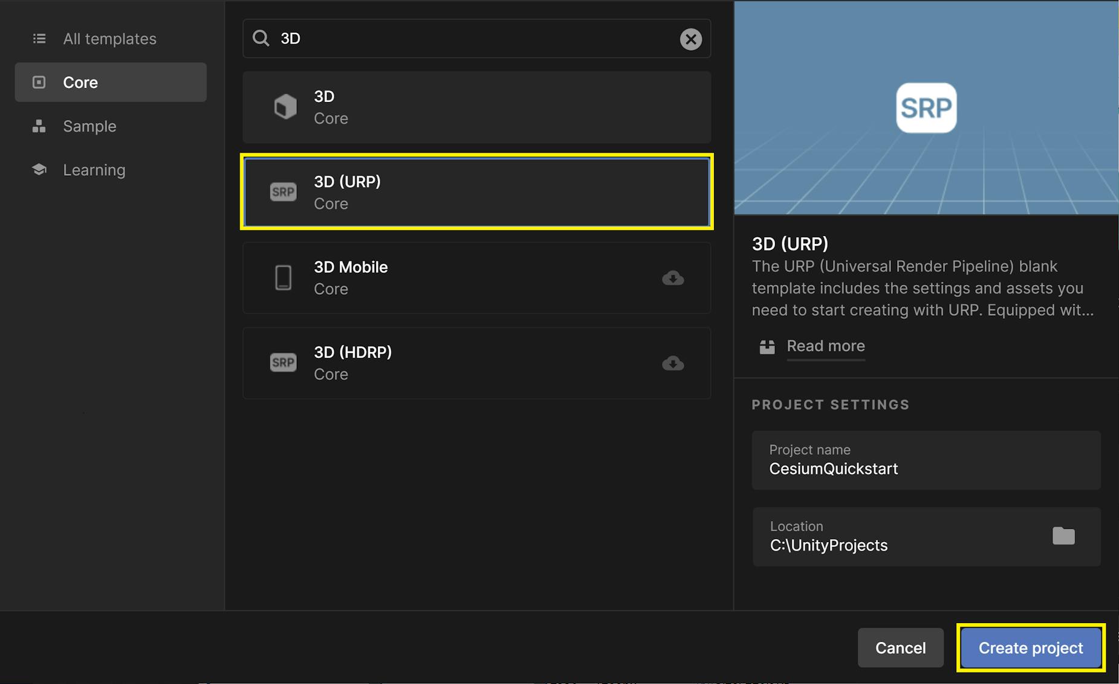Click the Project name field
This screenshot has height=684, width=1119.
point(926,468)
